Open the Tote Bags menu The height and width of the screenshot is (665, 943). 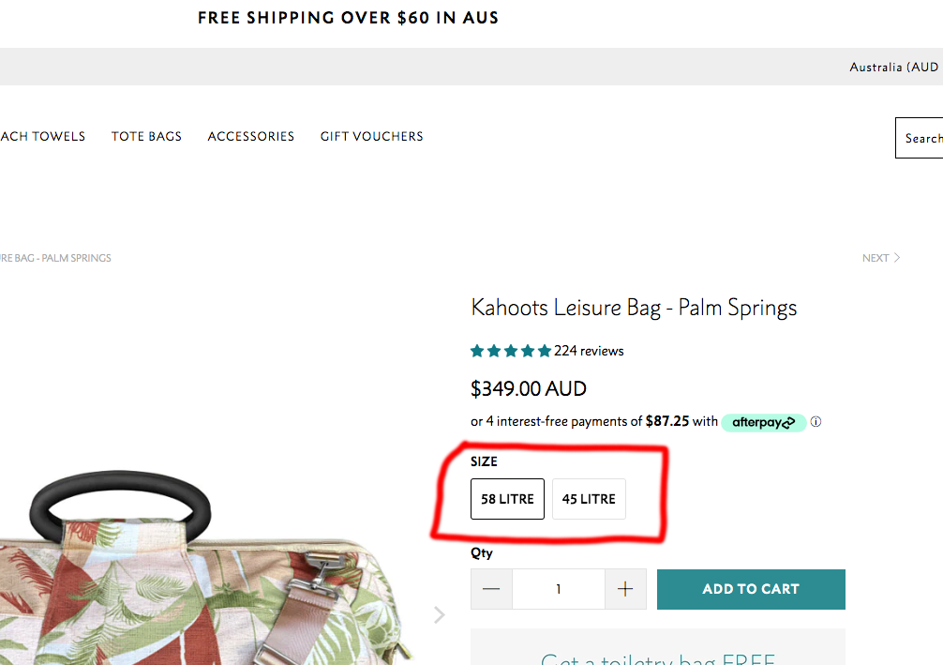146,137
